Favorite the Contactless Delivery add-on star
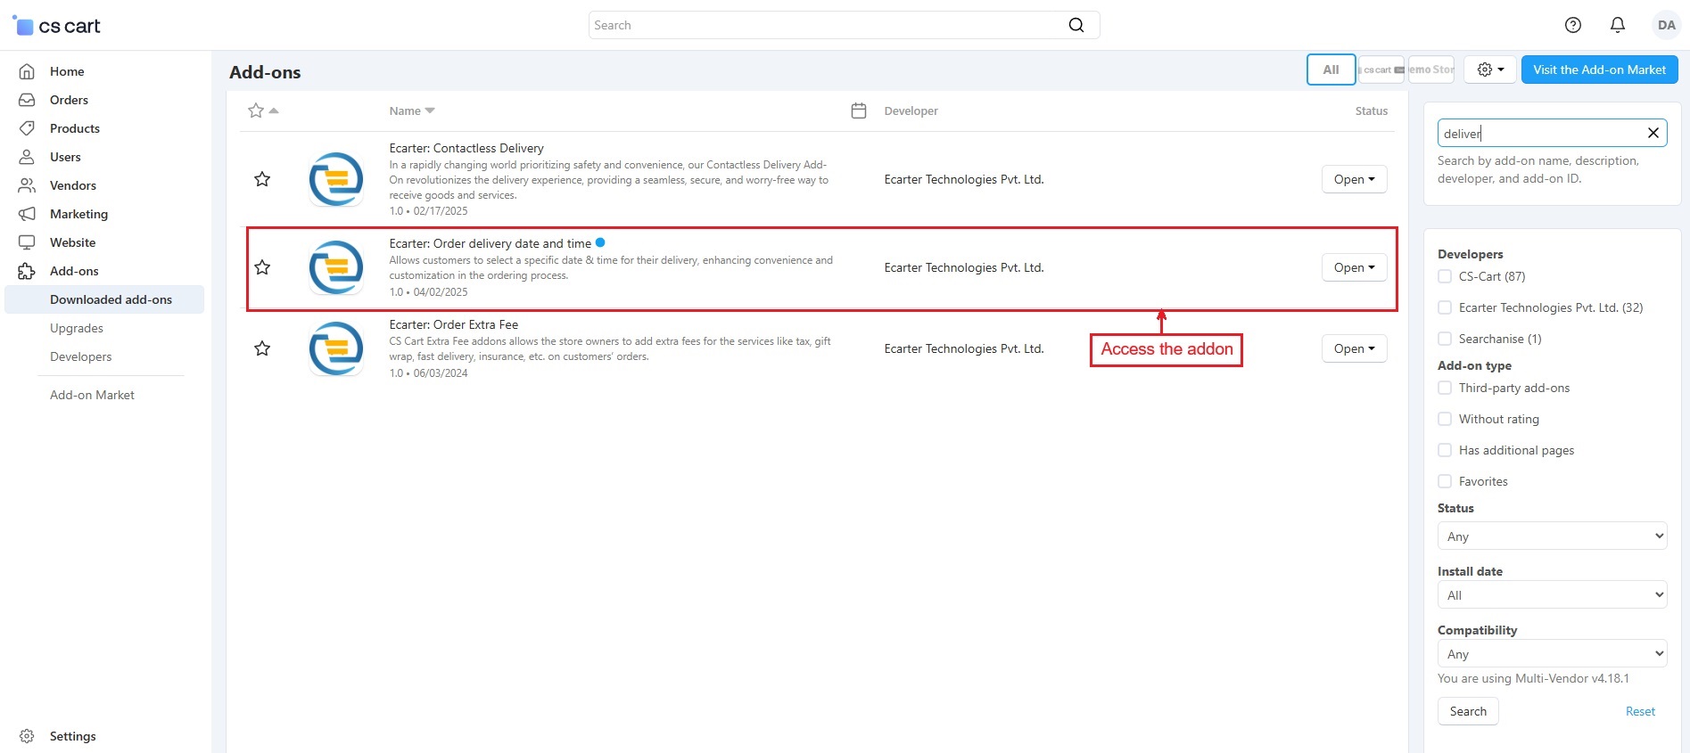This screenshot has width=1690, height=753. pyautogui.click(x=262, y=179)
